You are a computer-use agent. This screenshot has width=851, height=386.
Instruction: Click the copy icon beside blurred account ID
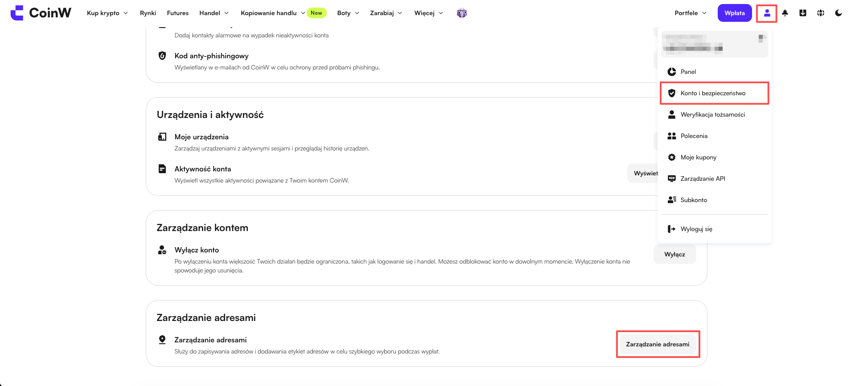[761, 39]
